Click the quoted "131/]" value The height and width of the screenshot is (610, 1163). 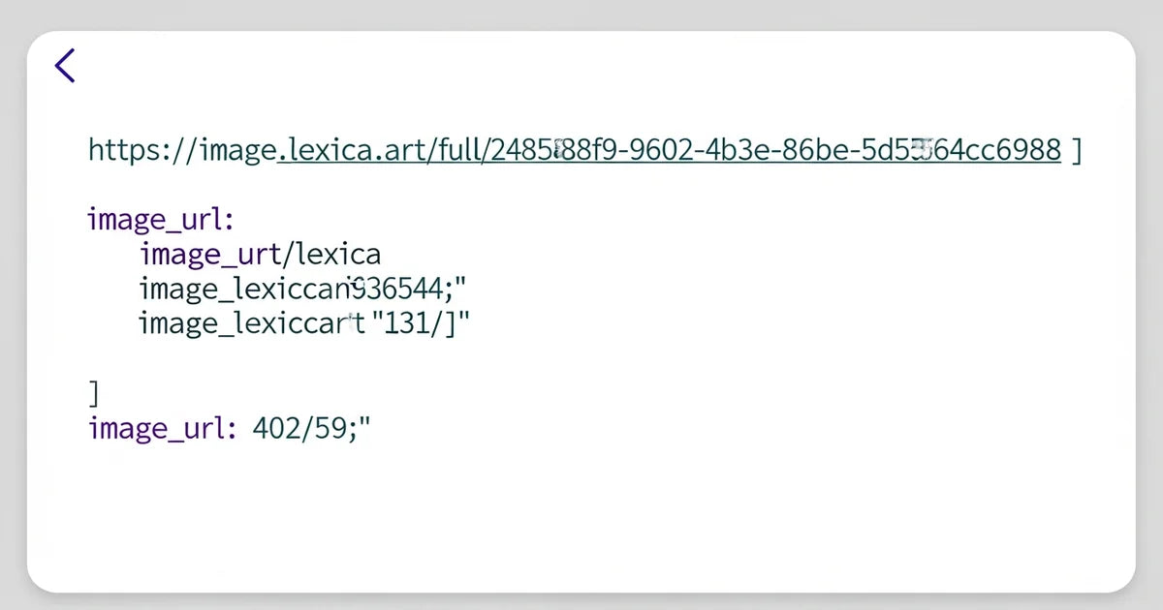[421, 323]
